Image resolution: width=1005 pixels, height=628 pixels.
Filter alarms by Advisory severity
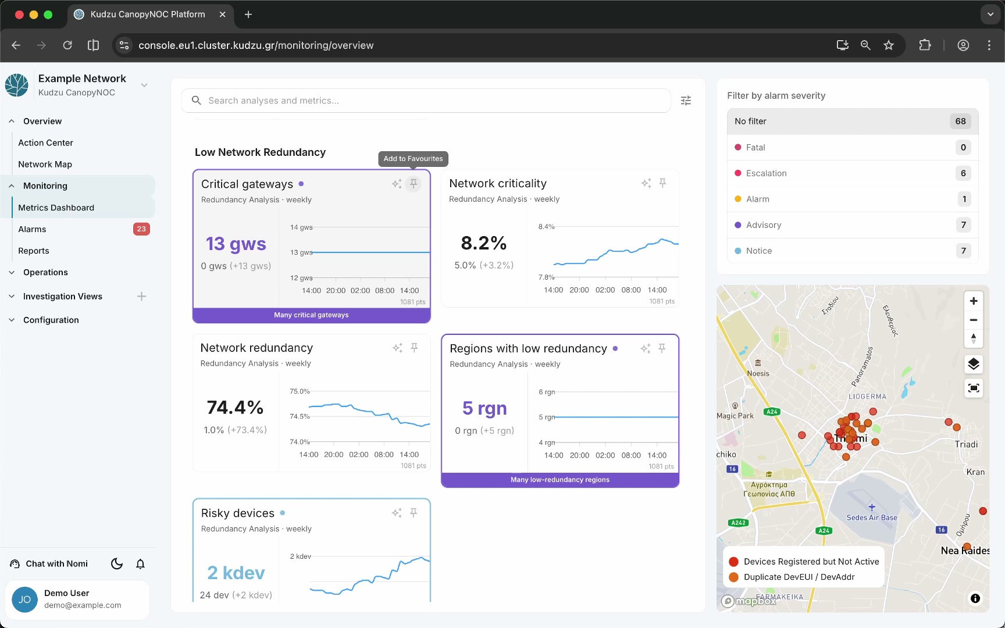coord(853,225)
